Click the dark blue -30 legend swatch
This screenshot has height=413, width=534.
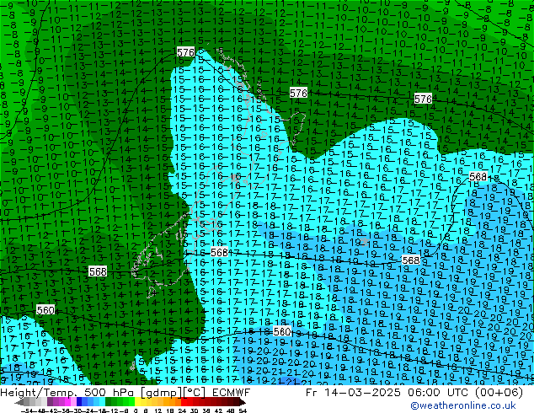tap(79, 402)
